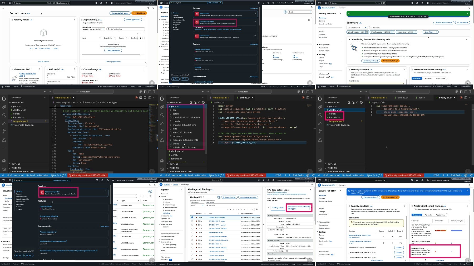Open Manage gear in lambda.sh VS Code window
The width and height of the screenshot is (474, 266).
coord(162,169)
